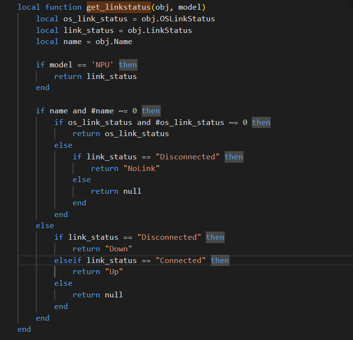Click return os_link_status statement
This screenshot has height=340, width=353.
coord(121,133)
